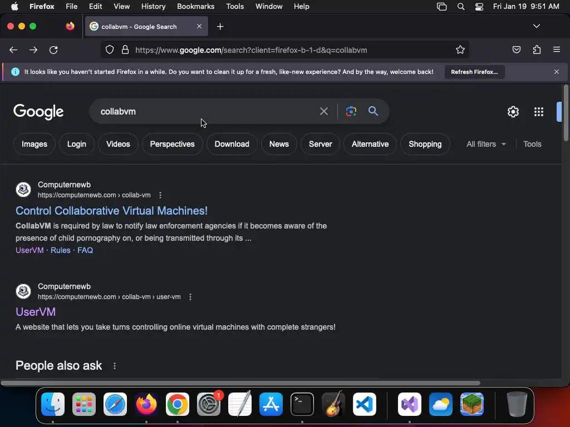Close the collabvm Google Search tab
Screen dimensions: 570x427
tap(199, 26)
